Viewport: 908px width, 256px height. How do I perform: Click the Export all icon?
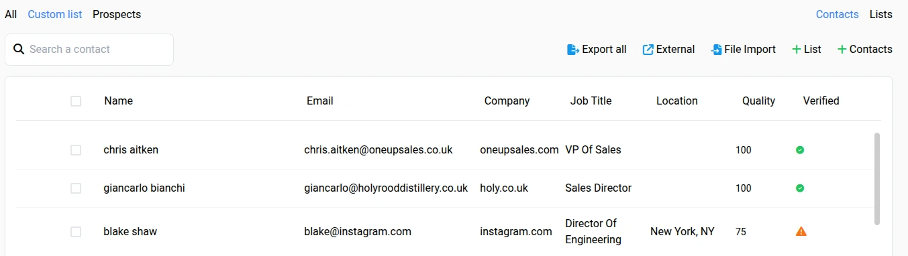pyautogui.click(x=573, y=50)
